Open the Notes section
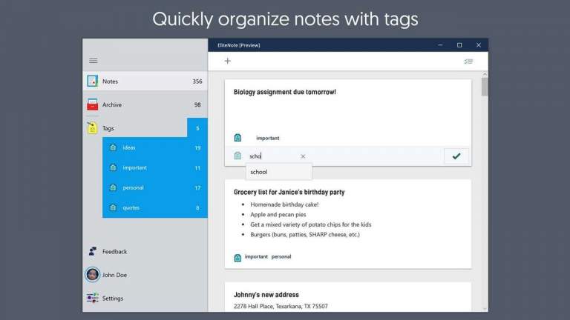The image size is (570, 320). point(145,81)
